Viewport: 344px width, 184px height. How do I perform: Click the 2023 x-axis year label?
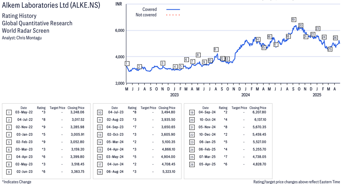coord(175,95)
